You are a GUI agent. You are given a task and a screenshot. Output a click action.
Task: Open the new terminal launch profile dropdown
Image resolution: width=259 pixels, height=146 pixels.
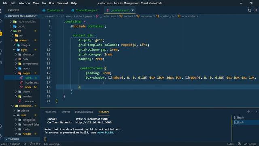[252, 112]
